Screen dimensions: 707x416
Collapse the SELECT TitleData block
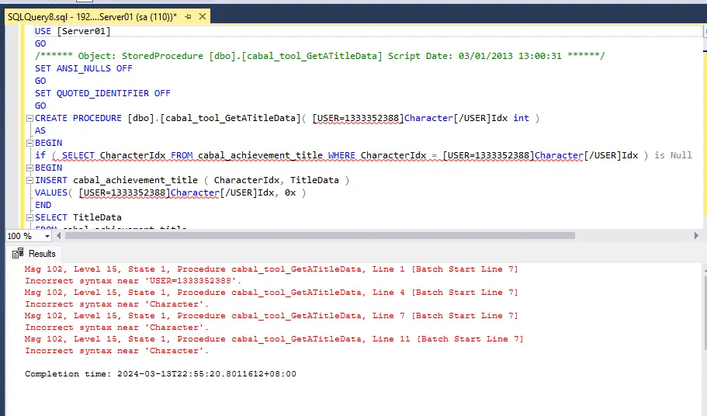click(29, 217)
